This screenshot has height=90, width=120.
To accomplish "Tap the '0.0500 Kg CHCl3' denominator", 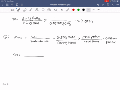I will click(x=60, y=23).
